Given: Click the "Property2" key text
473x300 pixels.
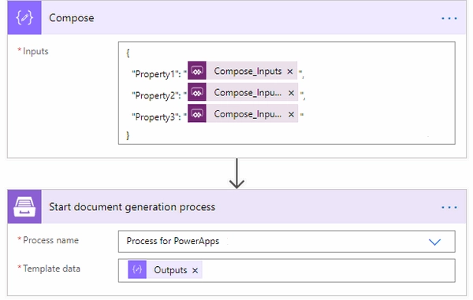Looking at the screenshot, I should click(155, 95).
